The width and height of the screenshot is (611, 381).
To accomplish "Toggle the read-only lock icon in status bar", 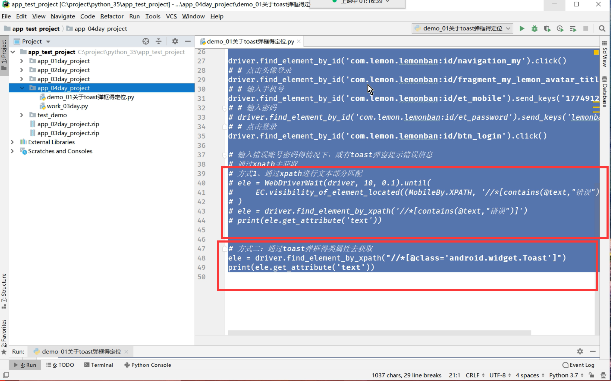I will 591,375.
